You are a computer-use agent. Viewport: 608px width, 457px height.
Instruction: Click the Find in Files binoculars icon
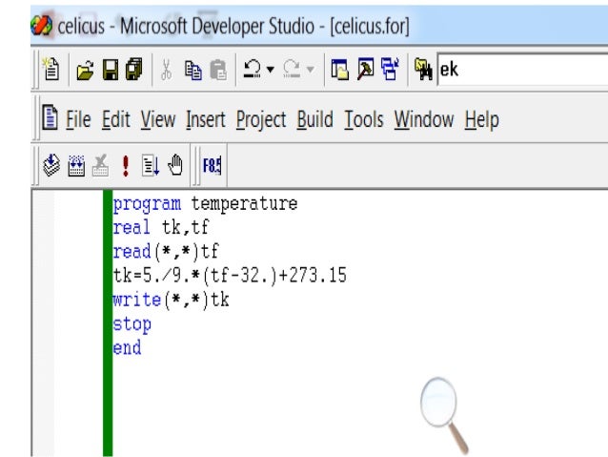423,69
